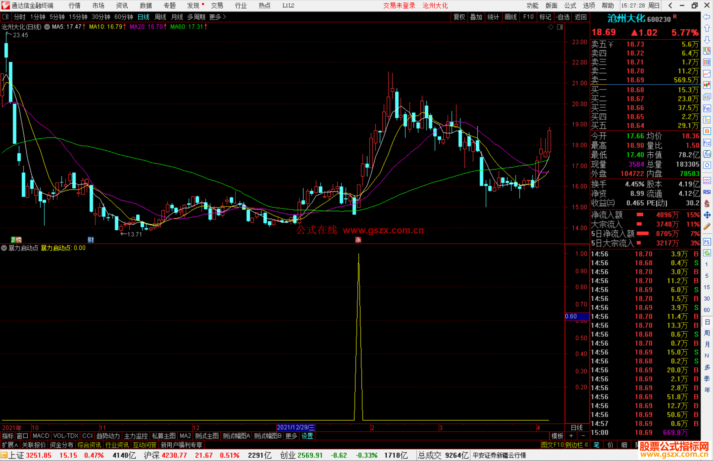The width and height of the screenshot is (713, 461).
Task: Open the f(x) formula icon
Action: coord(707,154)
